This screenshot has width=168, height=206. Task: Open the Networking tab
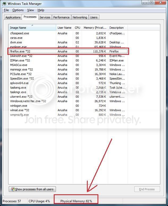coord(80,17)
